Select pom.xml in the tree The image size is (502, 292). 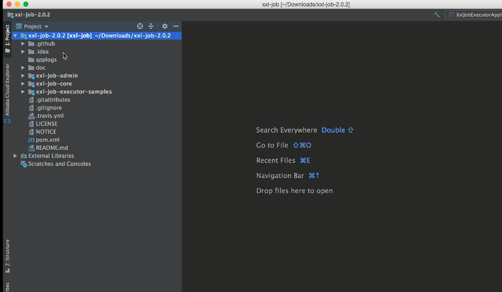[48, 140]
